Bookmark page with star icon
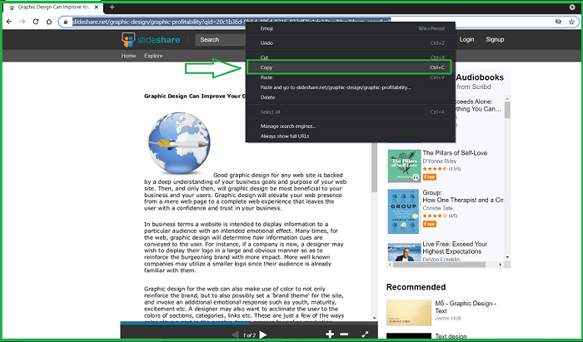 [571, 22]
